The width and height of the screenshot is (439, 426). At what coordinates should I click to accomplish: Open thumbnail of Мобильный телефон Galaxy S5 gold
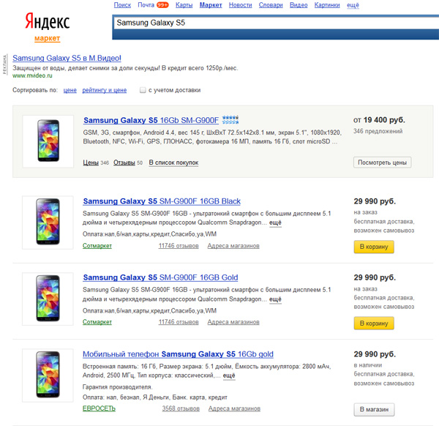click(48, 374)
